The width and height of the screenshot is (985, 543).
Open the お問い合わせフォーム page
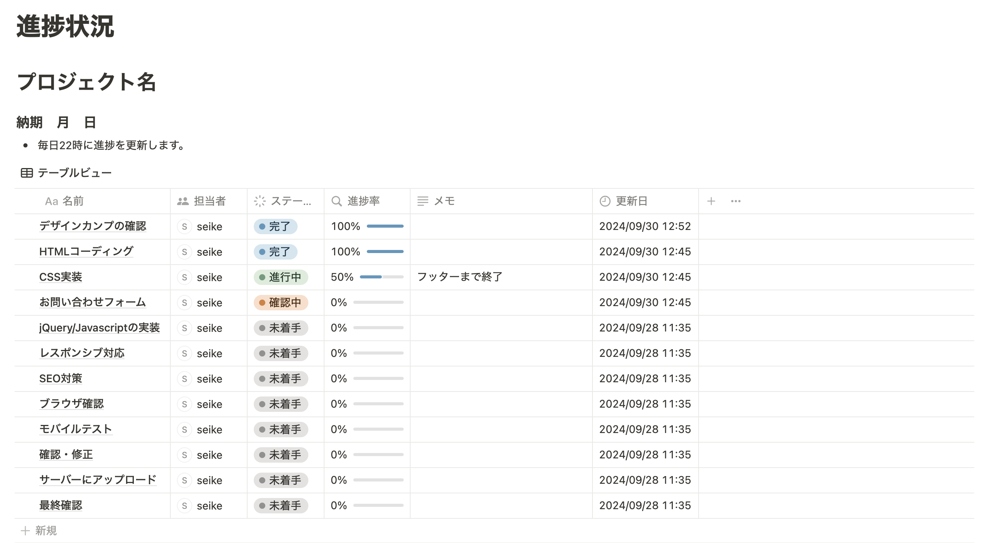coord(93,302)
